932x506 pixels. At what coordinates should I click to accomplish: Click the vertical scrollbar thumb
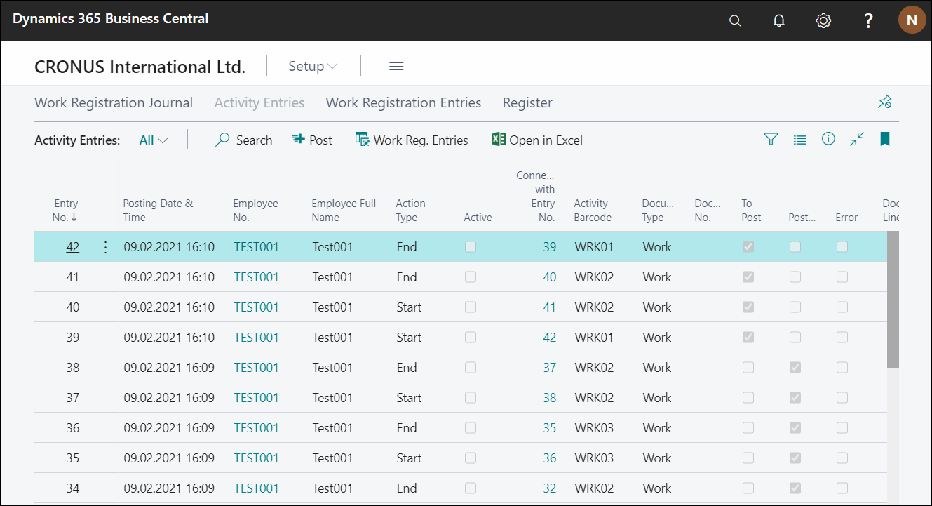point(893,299)
